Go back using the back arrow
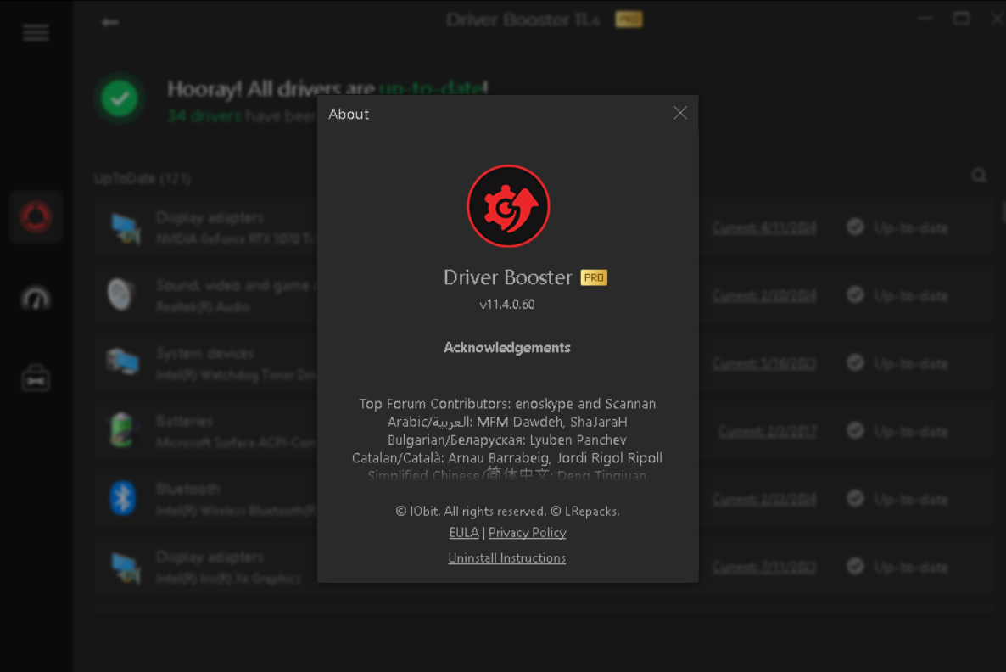 109,22
